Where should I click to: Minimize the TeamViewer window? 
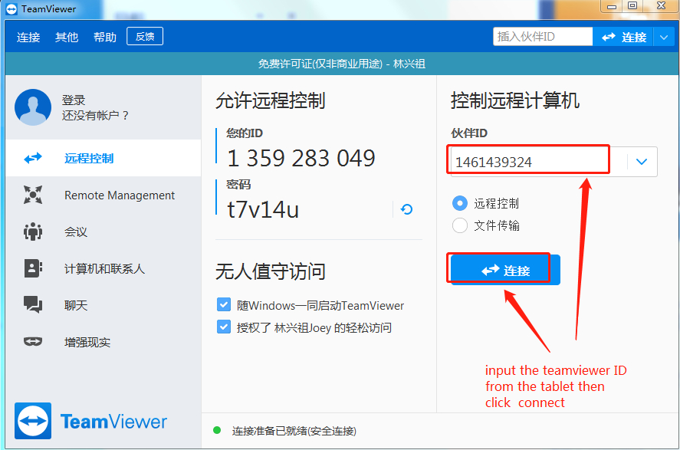pyautogui.click(x=612, y=6)
